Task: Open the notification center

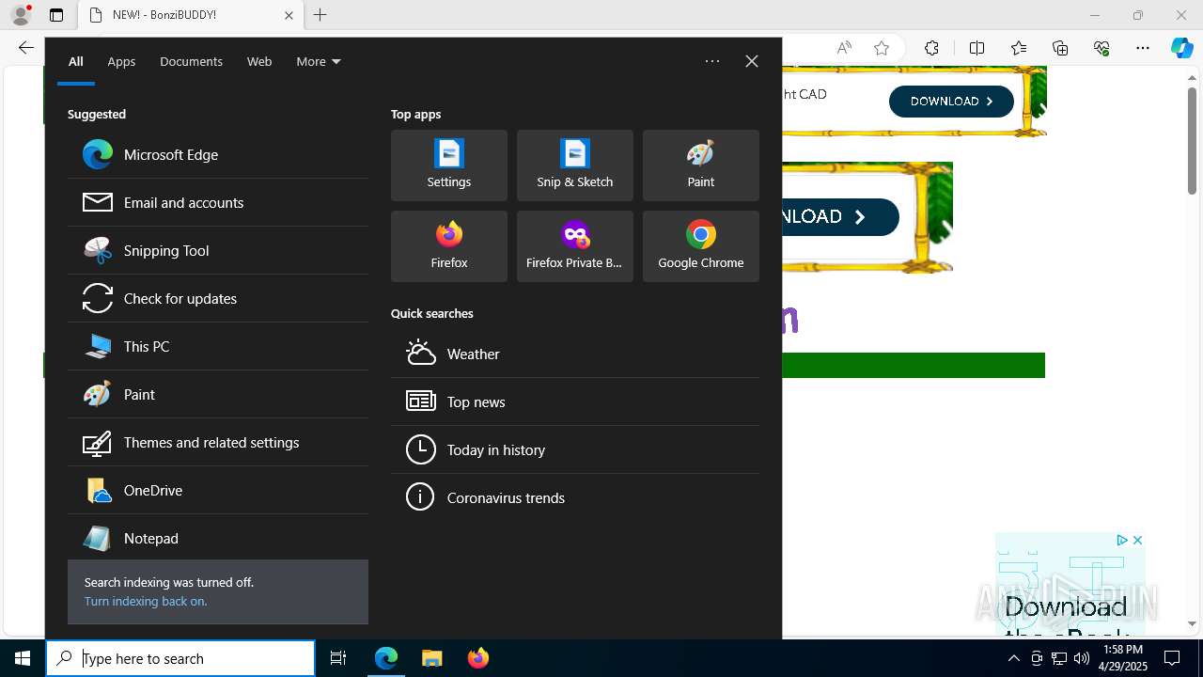Action: (x=1172, y=658)
